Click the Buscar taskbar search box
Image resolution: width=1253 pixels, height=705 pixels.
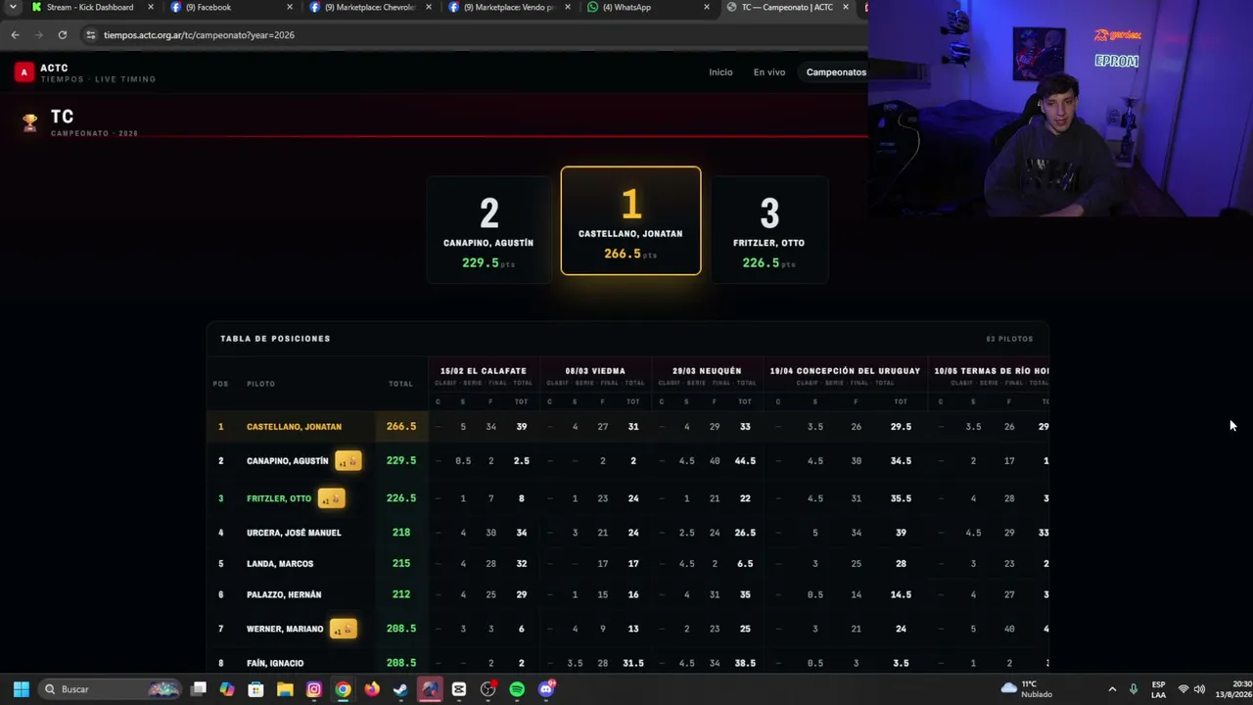pyautogui.click(x=111, y=689)
